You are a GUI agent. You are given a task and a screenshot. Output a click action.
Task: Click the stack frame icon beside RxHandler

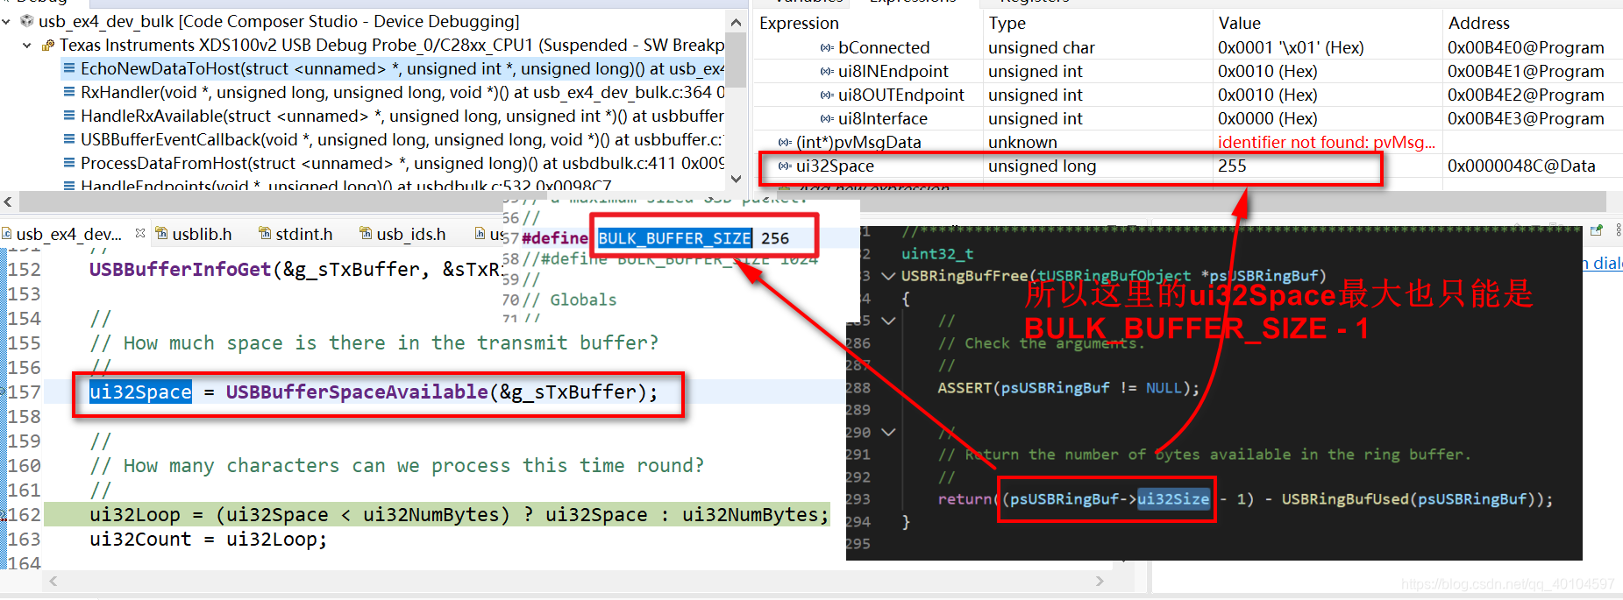(69, 92)
